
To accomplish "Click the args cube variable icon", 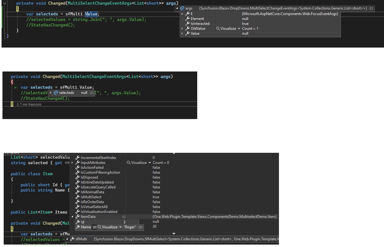I will pyautogui.click(x=182, y=9).
